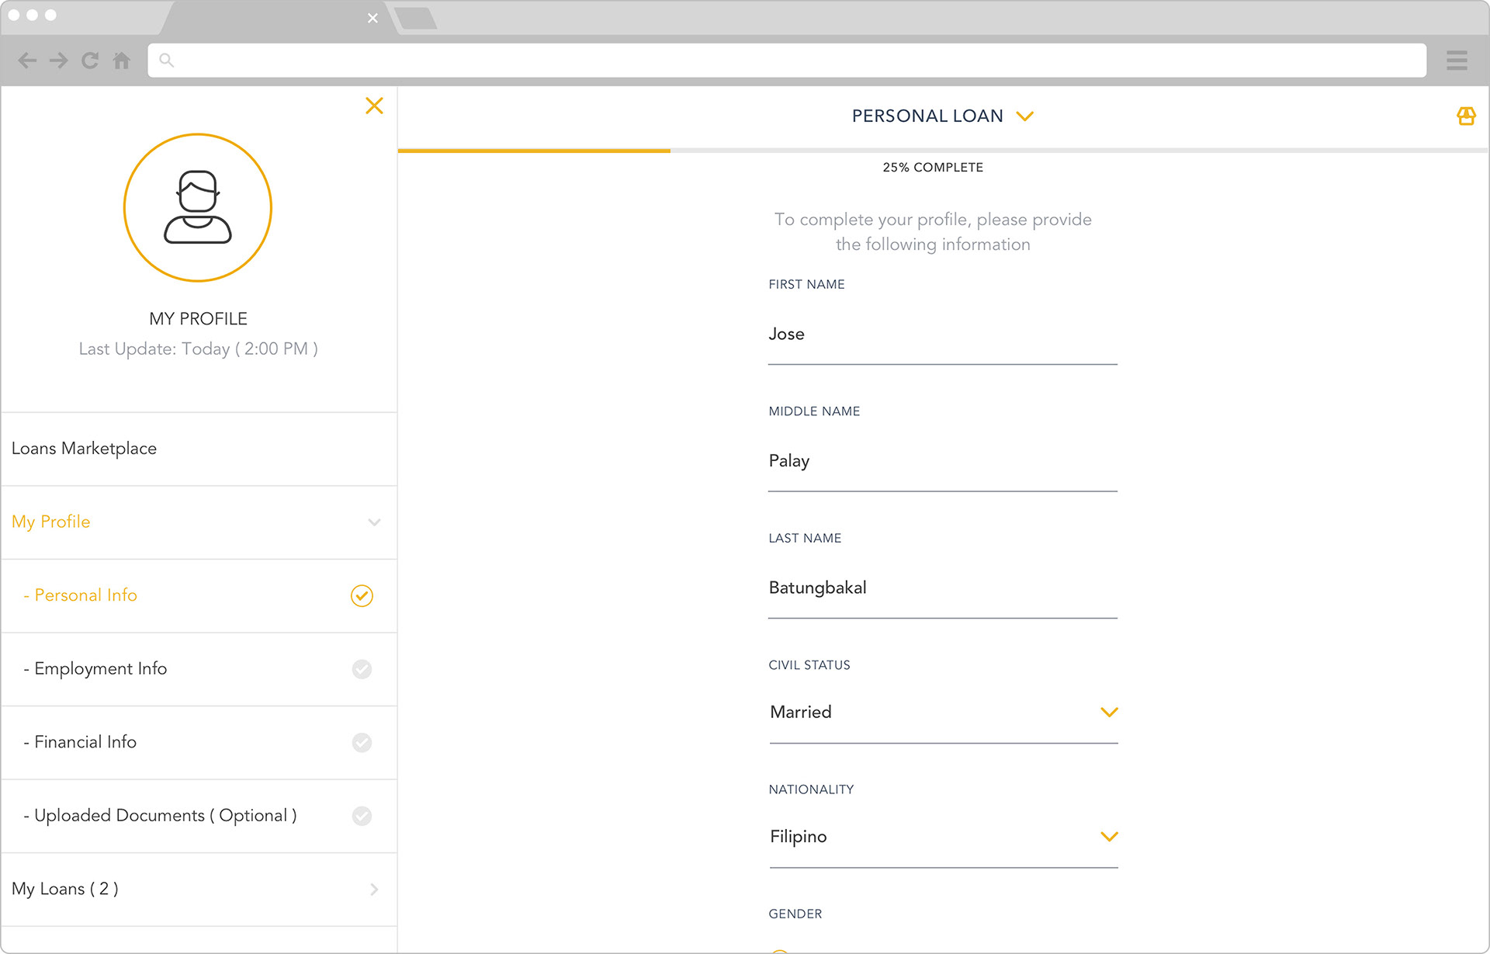
Task: Close the profile side panel with the orange X
Action: (x=374, y=106)
